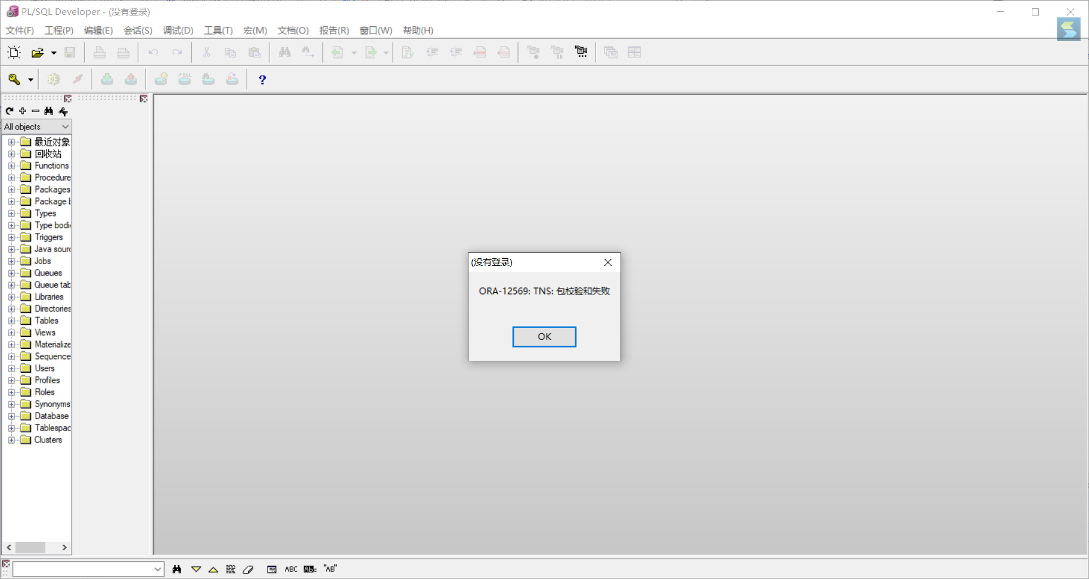Image resolution: width=1089 pixels, height=579 pixels.
Task: Click the black camera-like icon in the main toolbar
Action: [x=581, y=52]
